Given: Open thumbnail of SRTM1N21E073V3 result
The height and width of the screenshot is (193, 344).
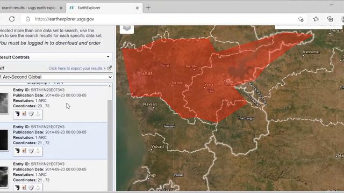Looking at the screenshot, I should coord(4,177).
